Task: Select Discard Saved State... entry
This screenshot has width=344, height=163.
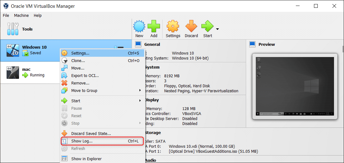Action: (103, 133)
